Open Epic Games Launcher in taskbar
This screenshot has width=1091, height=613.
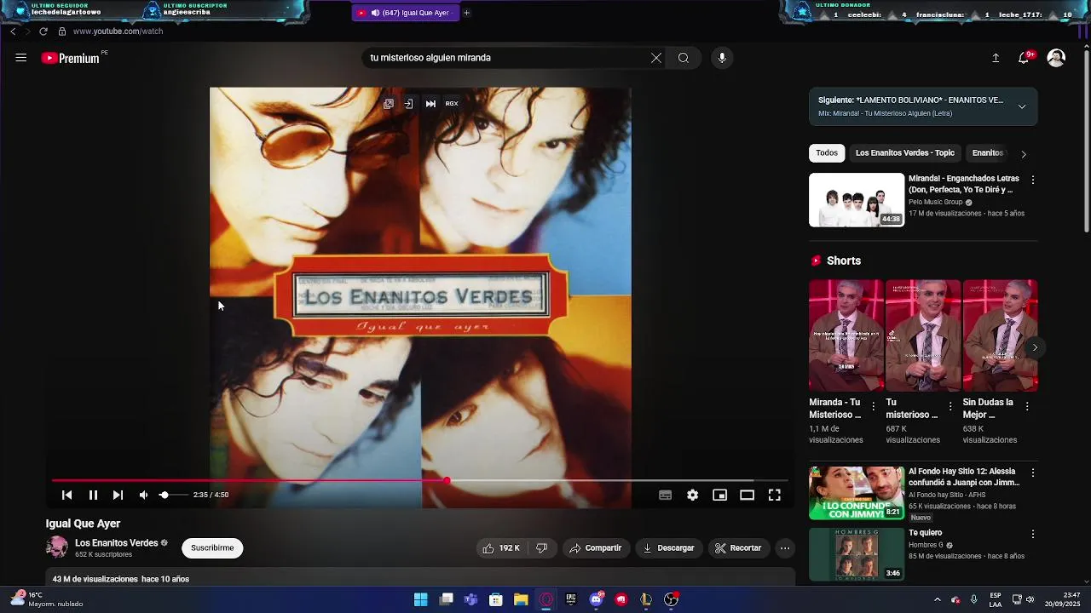point(571,599)
